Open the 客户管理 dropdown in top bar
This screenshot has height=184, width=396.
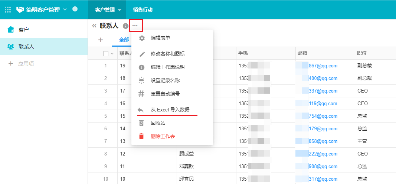tap(108, 10)
